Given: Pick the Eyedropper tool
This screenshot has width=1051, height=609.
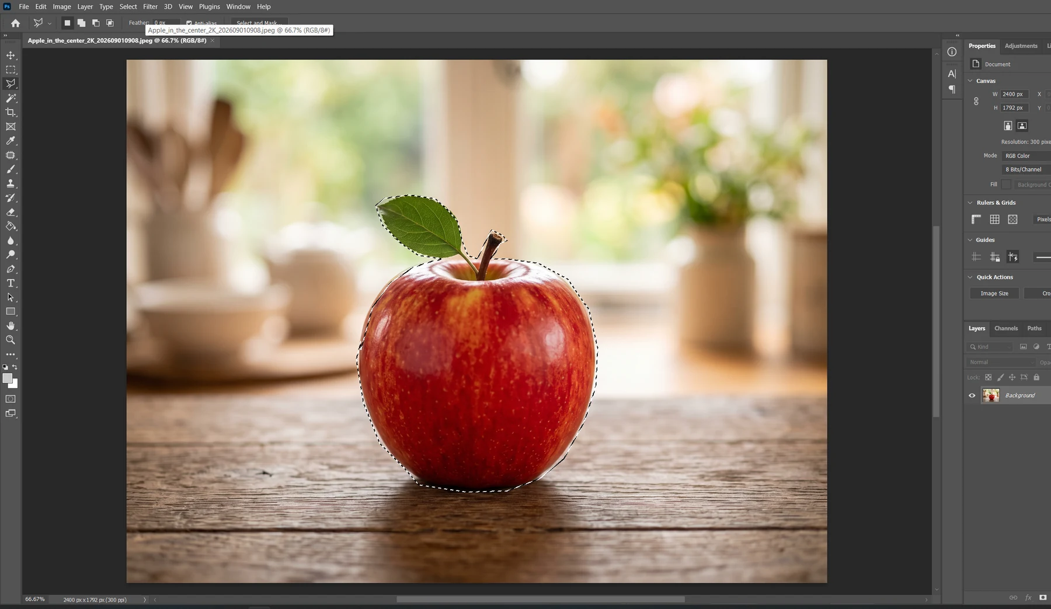Looking at the screenshot, I should [x=11, y=141].
